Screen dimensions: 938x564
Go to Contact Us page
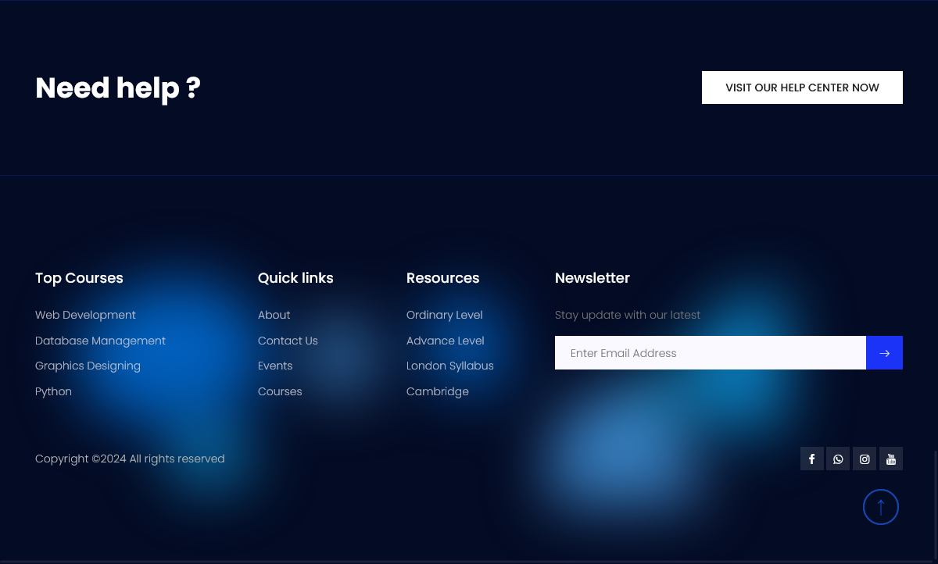click(x=288, y=341)
